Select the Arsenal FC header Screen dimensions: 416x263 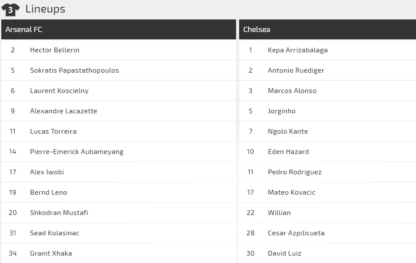24,29
